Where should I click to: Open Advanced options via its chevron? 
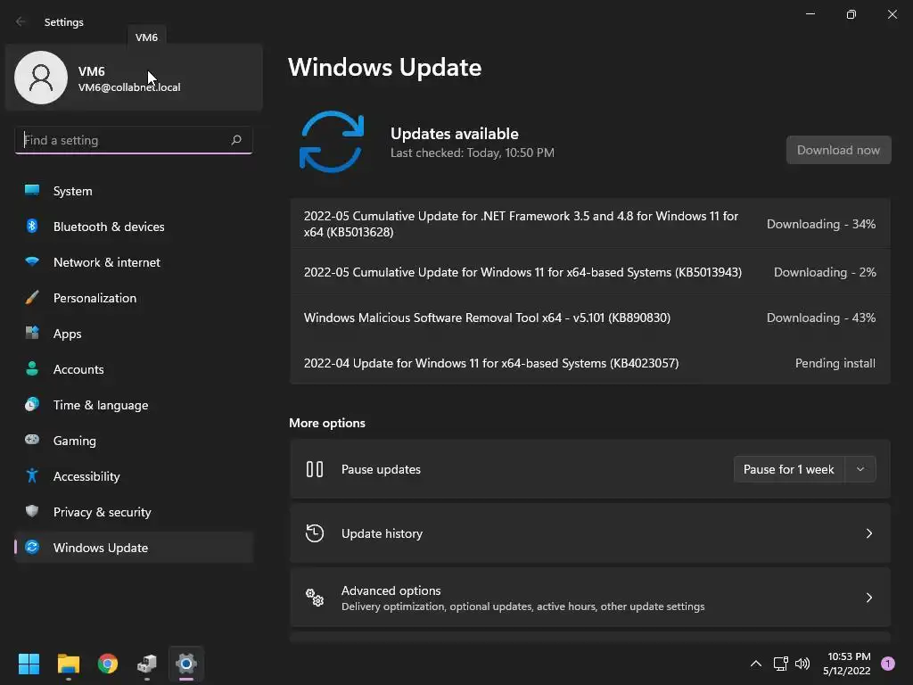click(868, 597)
